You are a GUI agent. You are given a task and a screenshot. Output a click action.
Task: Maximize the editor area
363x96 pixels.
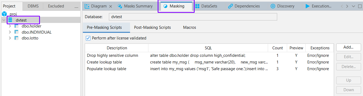tap(360, 6)
